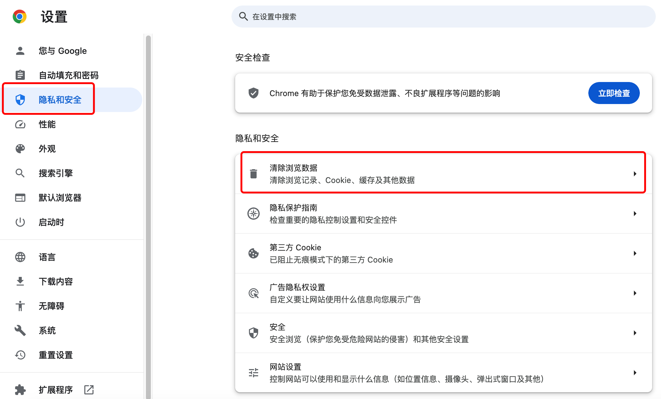Click the checkmark shield icon in 安全检查

pos(254,93)
